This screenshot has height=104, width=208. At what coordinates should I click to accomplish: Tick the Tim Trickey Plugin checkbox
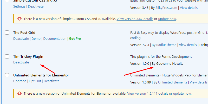7,56
